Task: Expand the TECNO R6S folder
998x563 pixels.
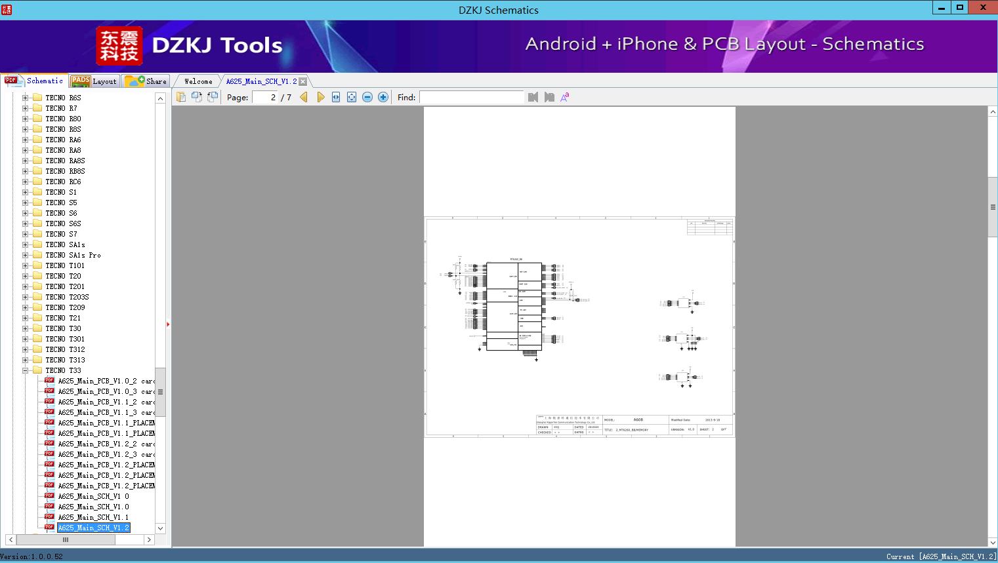Action: coord(25,98)
